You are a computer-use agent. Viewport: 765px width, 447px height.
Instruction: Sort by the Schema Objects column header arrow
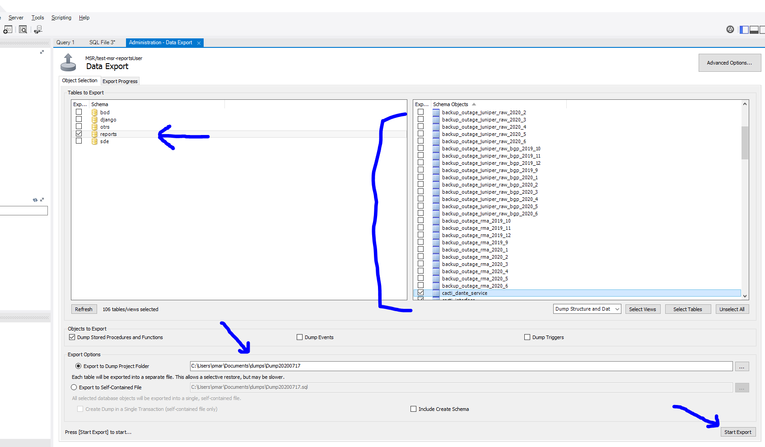point(474,104)
